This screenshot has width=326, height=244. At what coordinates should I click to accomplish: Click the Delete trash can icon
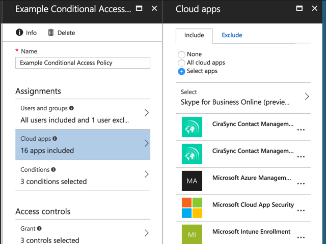pos(51,33)
